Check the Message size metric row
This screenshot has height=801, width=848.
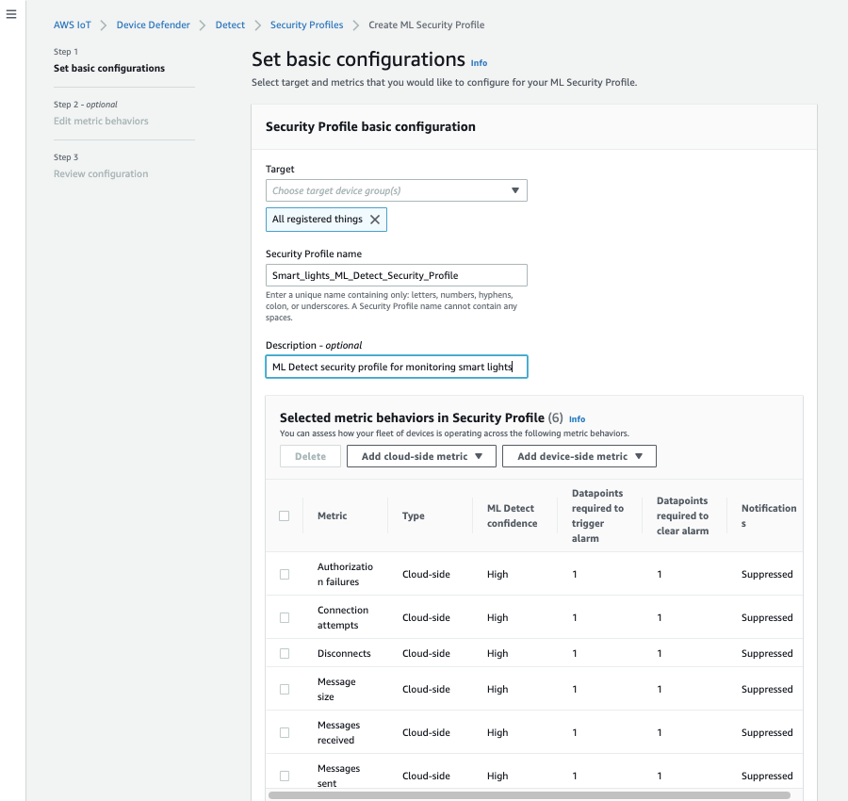point(284,689)
